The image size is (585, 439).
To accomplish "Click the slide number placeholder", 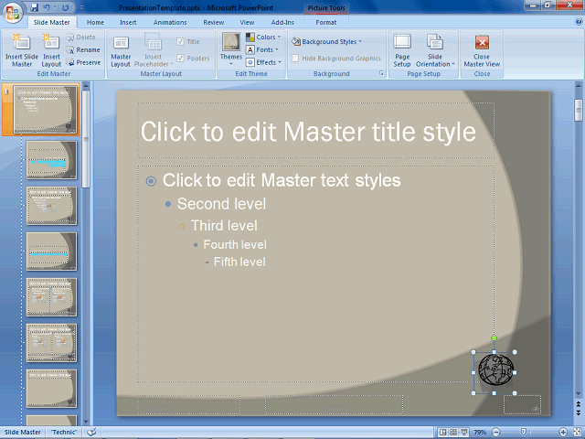I will pyautogui.click(x=522, y=405).
